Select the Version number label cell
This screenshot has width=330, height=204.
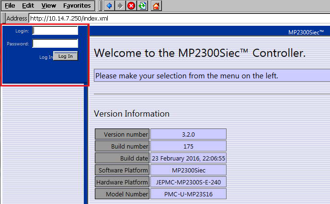tap(122, 134)
